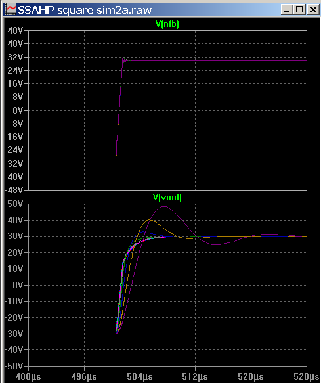This screenshot has width=321, height=383.
Task: Click the -10V label on lower plot axis
Action: tap(14, 301)
